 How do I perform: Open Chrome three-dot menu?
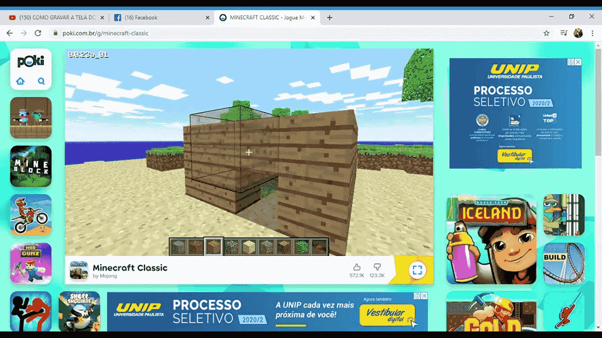(592, 33)
